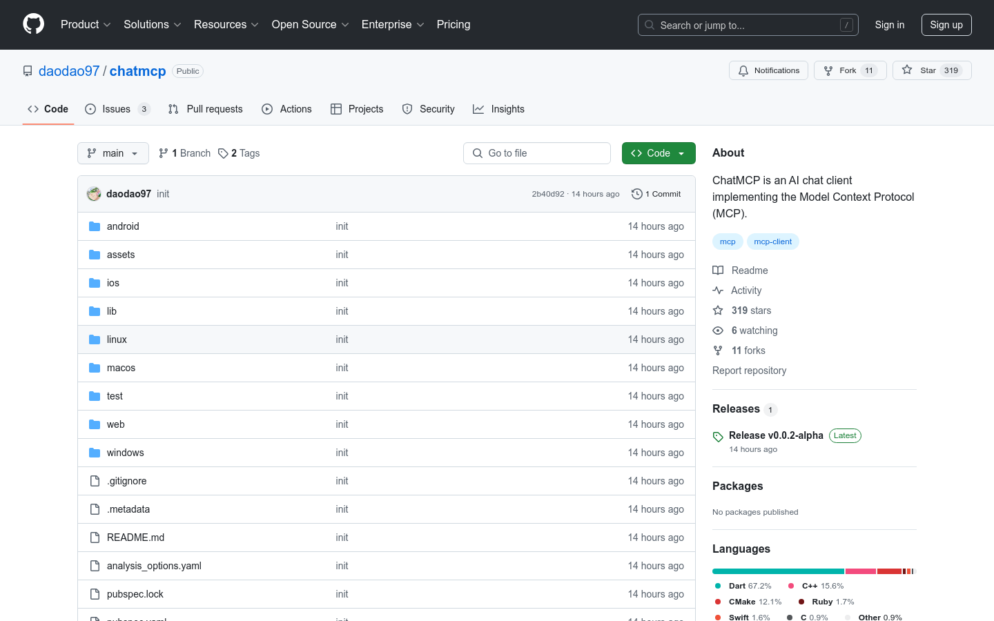994x621 pixels.
Task: Click the watching eye icon
Action: tap(718, 331)
